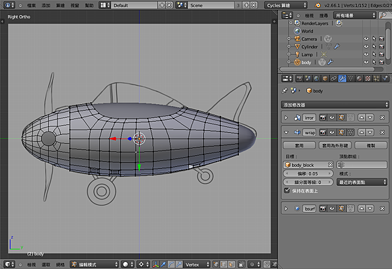Toggle irror modifier render camera button
Viewport: 392px width, 269px height.
[323, 117]
